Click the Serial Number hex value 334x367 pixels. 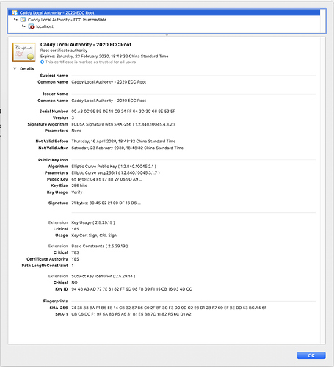click(123, 112)
